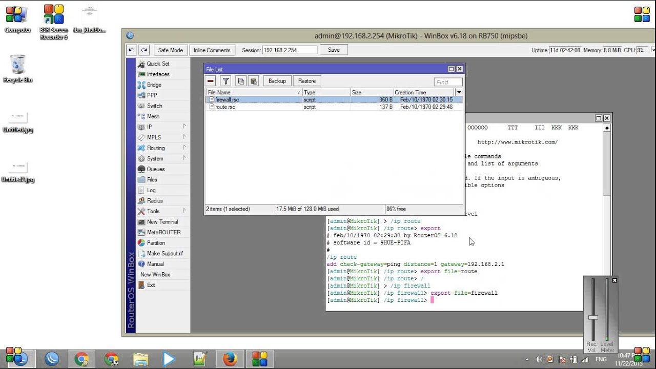Expand the MPLS submenu
The width and height of the screenshot is (656, 369).
(x=184, y=137)
